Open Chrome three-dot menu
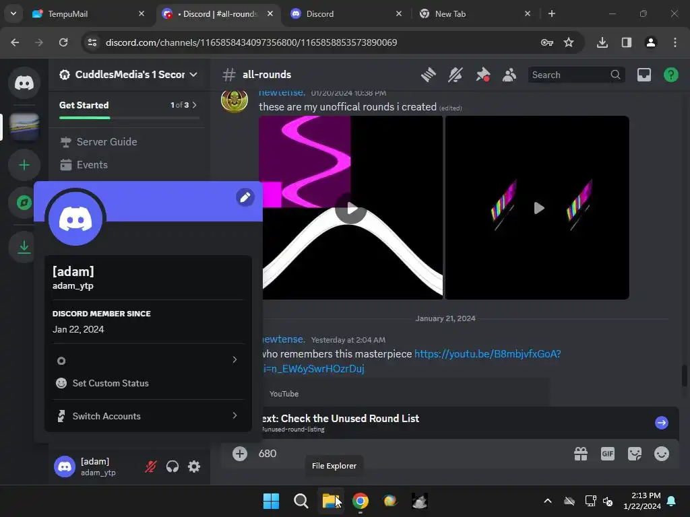Image resolution: width=690 pixels, height=517 pixels. pyautogui.click(x=675, y=42)
